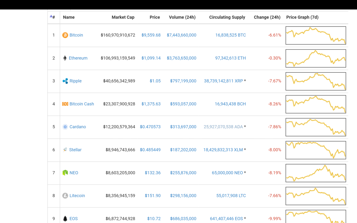The width and height of the screenshot is (357, 223).
Task: Open Litecoin 7-day price graph
Action: (316, 196)
